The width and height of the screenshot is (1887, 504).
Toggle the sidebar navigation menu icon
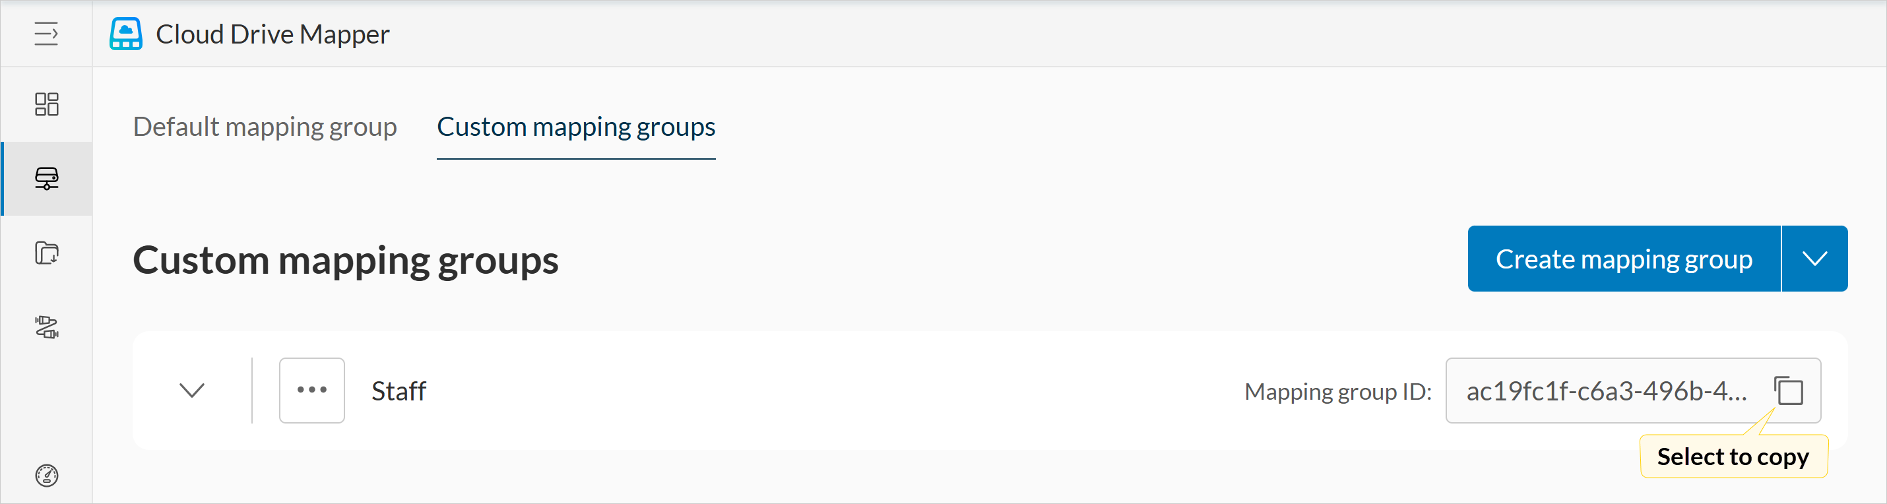click(x=46, y=34)
